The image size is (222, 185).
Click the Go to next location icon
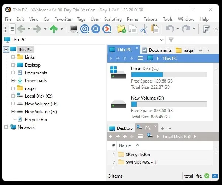coord(107,29)
